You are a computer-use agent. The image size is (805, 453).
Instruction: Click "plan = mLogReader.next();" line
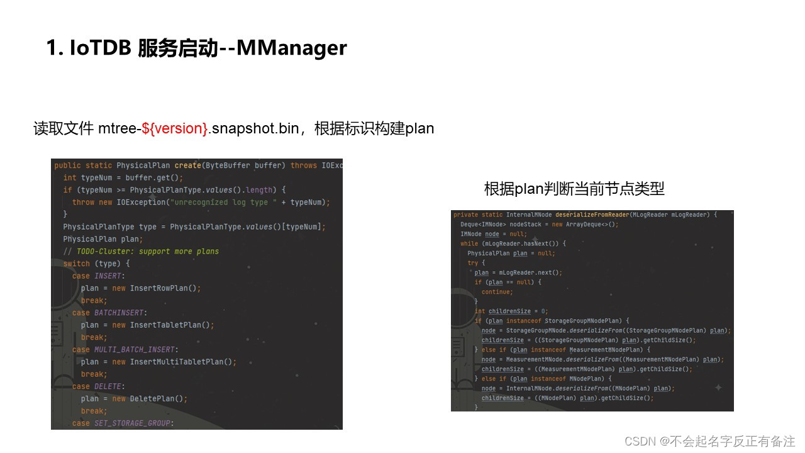[518, 272]
